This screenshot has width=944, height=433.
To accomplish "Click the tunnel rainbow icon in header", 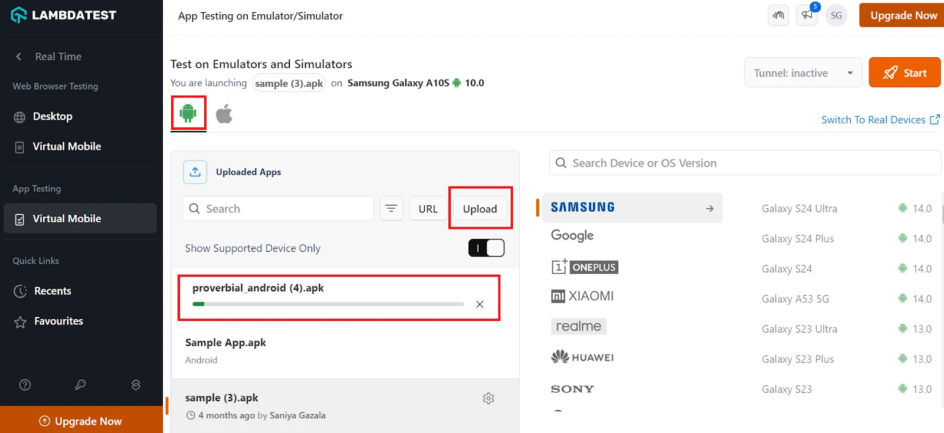I will point(778,15).
